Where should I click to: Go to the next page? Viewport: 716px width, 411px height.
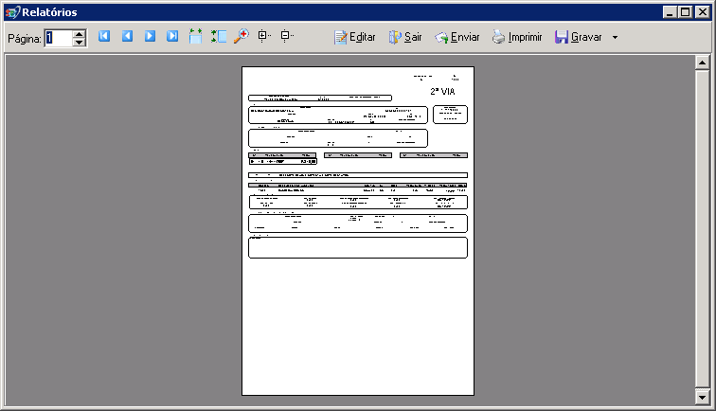point(150,36)
